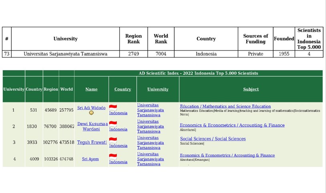Click the Indonesia link in Teguh Erawati's row
Image resolution: width=326 pixels, height=193 pixels.
tap(118, 146)
